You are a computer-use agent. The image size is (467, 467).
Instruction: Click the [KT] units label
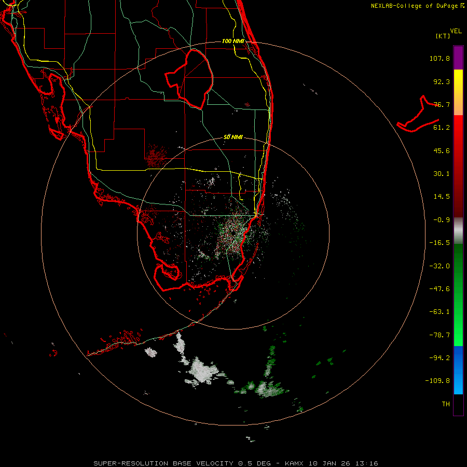coord(443,36)
